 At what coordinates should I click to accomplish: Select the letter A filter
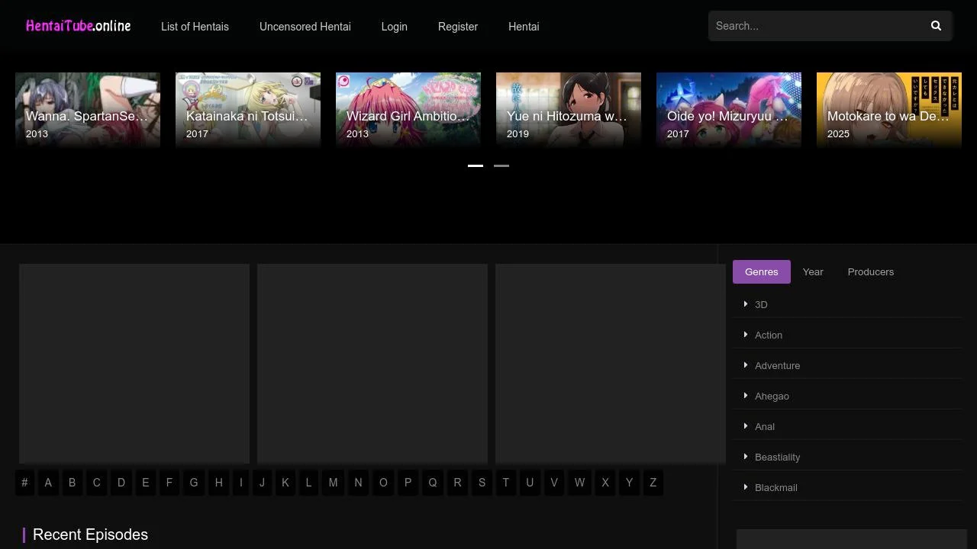tap(47, 483)
